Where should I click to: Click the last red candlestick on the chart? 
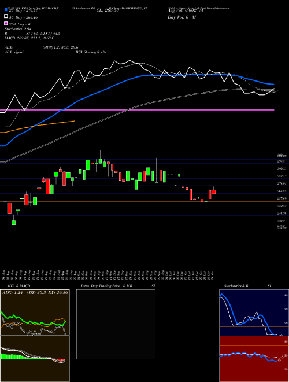pyautogui.click(x=214, y=192)
